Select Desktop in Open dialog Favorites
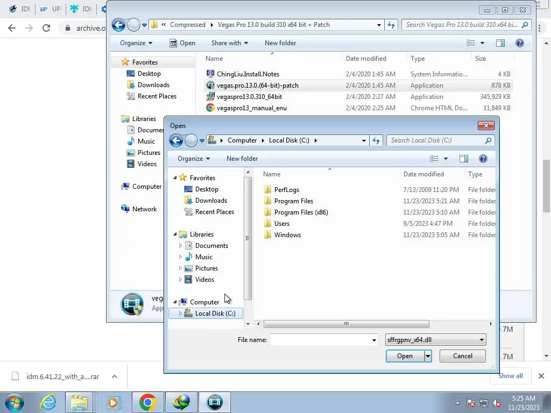Image resolution: width=551 pixels, height=413 pixels. point(207,189)
